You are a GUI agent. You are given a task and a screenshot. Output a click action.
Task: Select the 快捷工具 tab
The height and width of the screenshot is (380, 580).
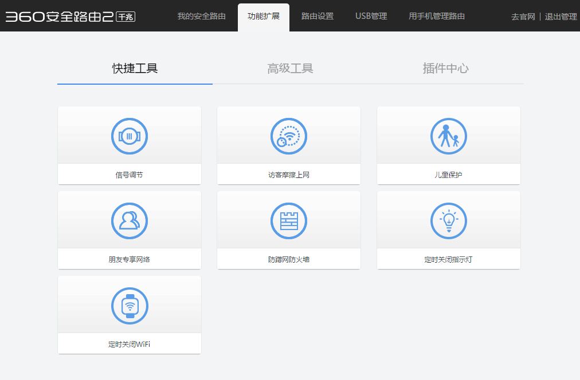coord(134,68)
